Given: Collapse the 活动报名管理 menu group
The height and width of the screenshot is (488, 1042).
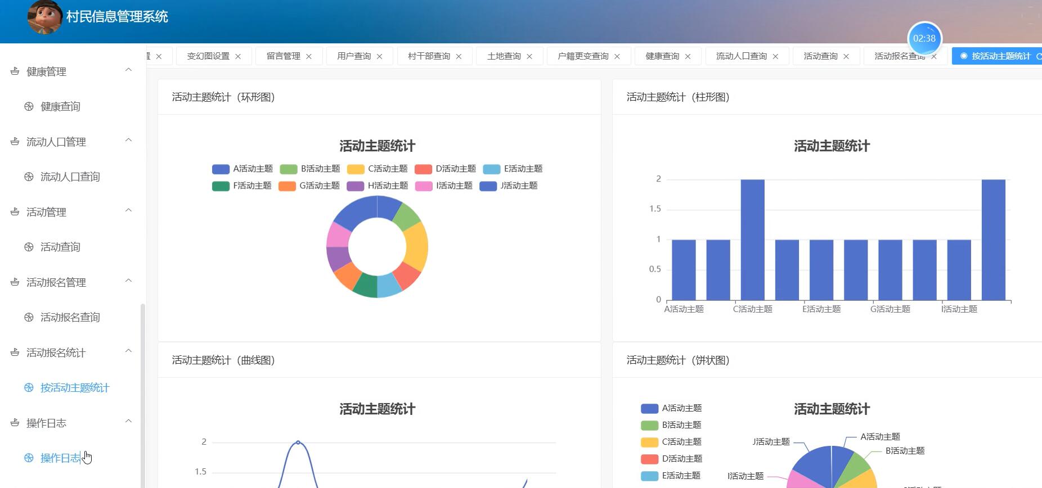Looking at the screenshot, I should coord(128,281).
